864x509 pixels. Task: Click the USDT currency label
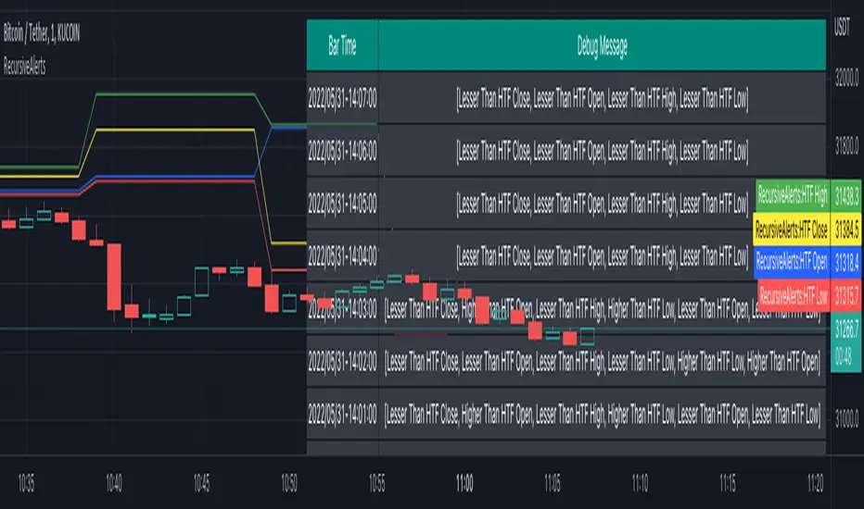[842, 28]
